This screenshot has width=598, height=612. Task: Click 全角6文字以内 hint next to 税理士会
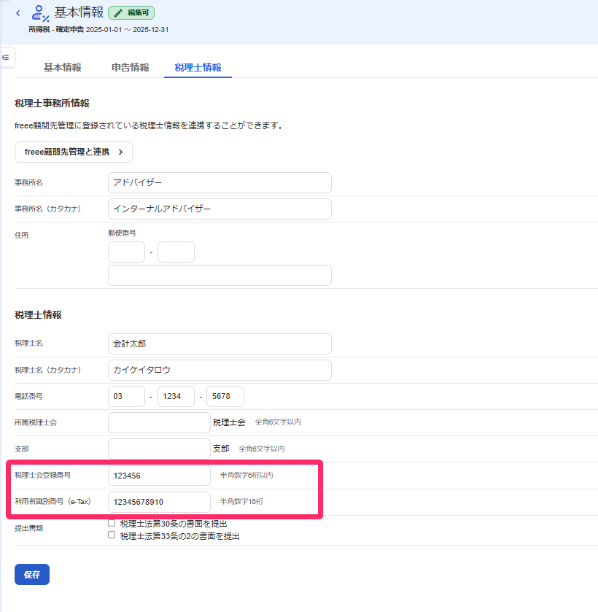click(278, 422)
